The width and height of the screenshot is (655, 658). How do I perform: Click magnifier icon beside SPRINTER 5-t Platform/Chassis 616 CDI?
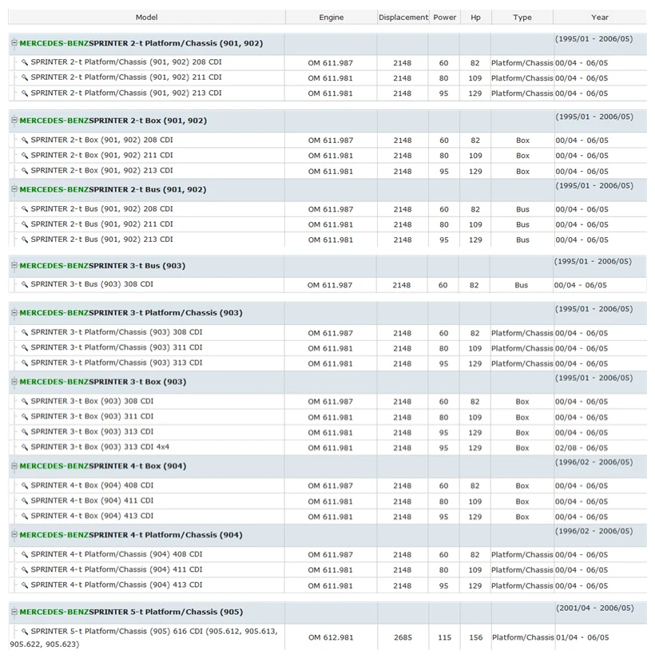(x=25, y=632)
